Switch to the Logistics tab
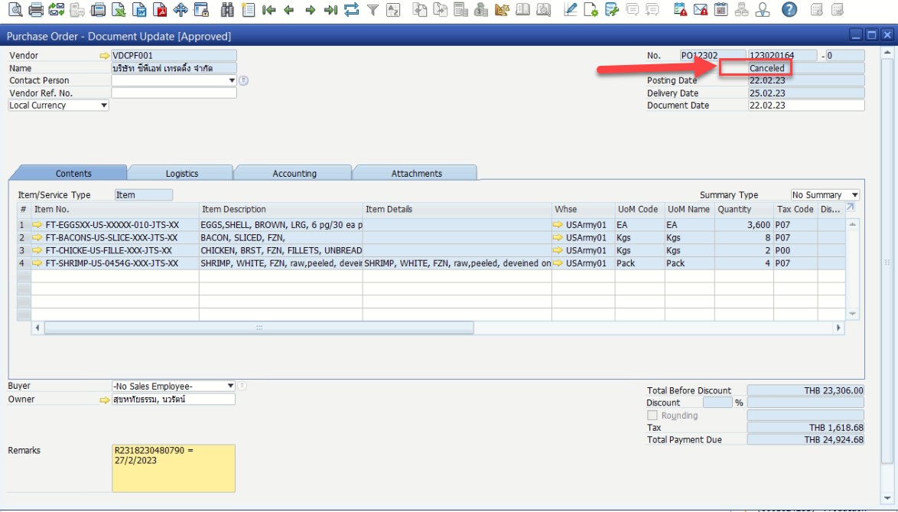The width and height of the screenshot is (898, 512). (181, 174)
